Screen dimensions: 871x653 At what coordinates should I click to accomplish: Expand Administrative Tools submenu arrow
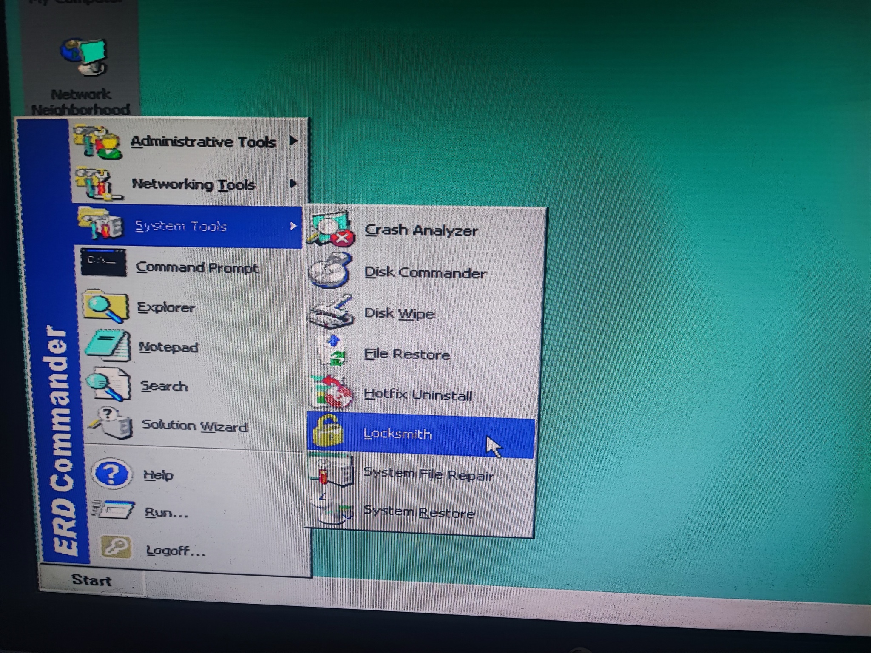click(293, 141)
